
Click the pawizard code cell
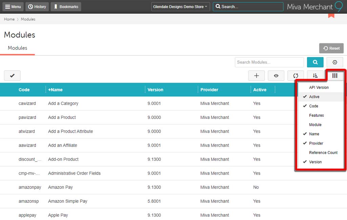point(27,117)
